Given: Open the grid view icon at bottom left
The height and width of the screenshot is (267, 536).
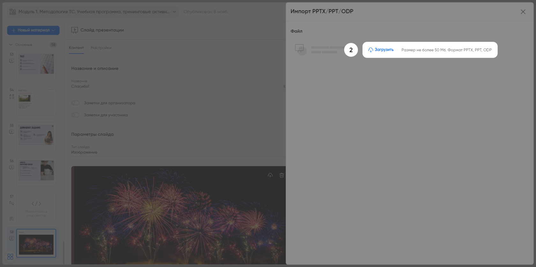Looking at the screenshot, I should tap(10, 256).
